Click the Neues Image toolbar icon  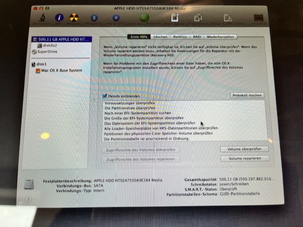(x=175, y=17)
